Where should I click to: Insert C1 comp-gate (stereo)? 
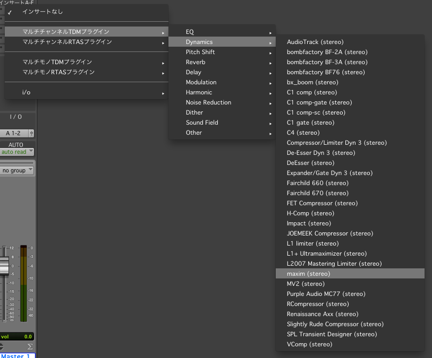point(350,102)
